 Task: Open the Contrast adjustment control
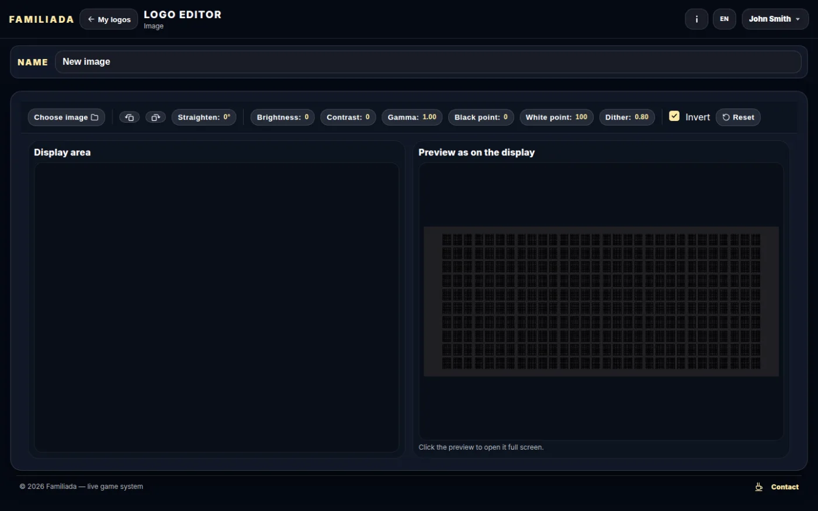pyautogui.click(x=348, y=117)
